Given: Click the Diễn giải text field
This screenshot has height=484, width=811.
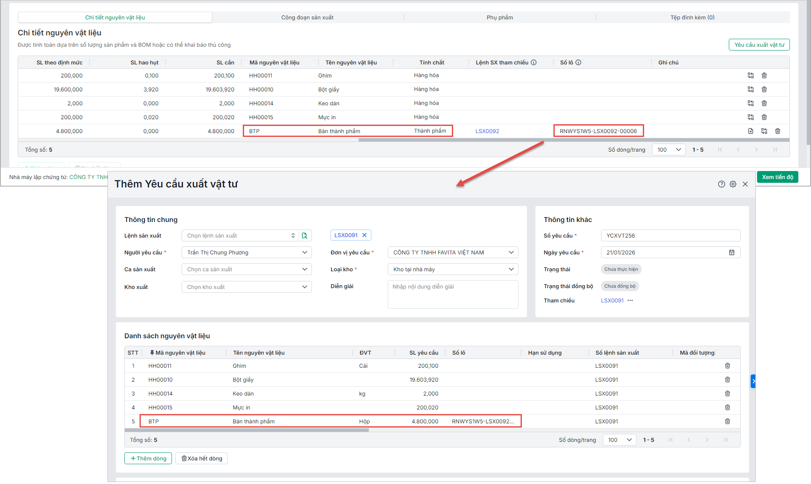Looking at the screenshot, I should 452,294.
